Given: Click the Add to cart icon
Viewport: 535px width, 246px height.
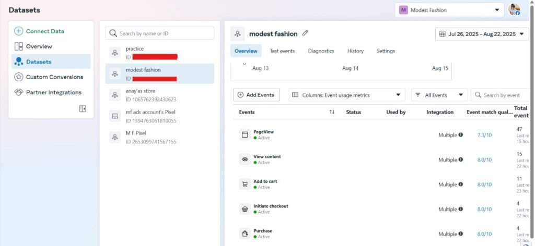Looking at the screenshot, I should (x=245, y=184).
